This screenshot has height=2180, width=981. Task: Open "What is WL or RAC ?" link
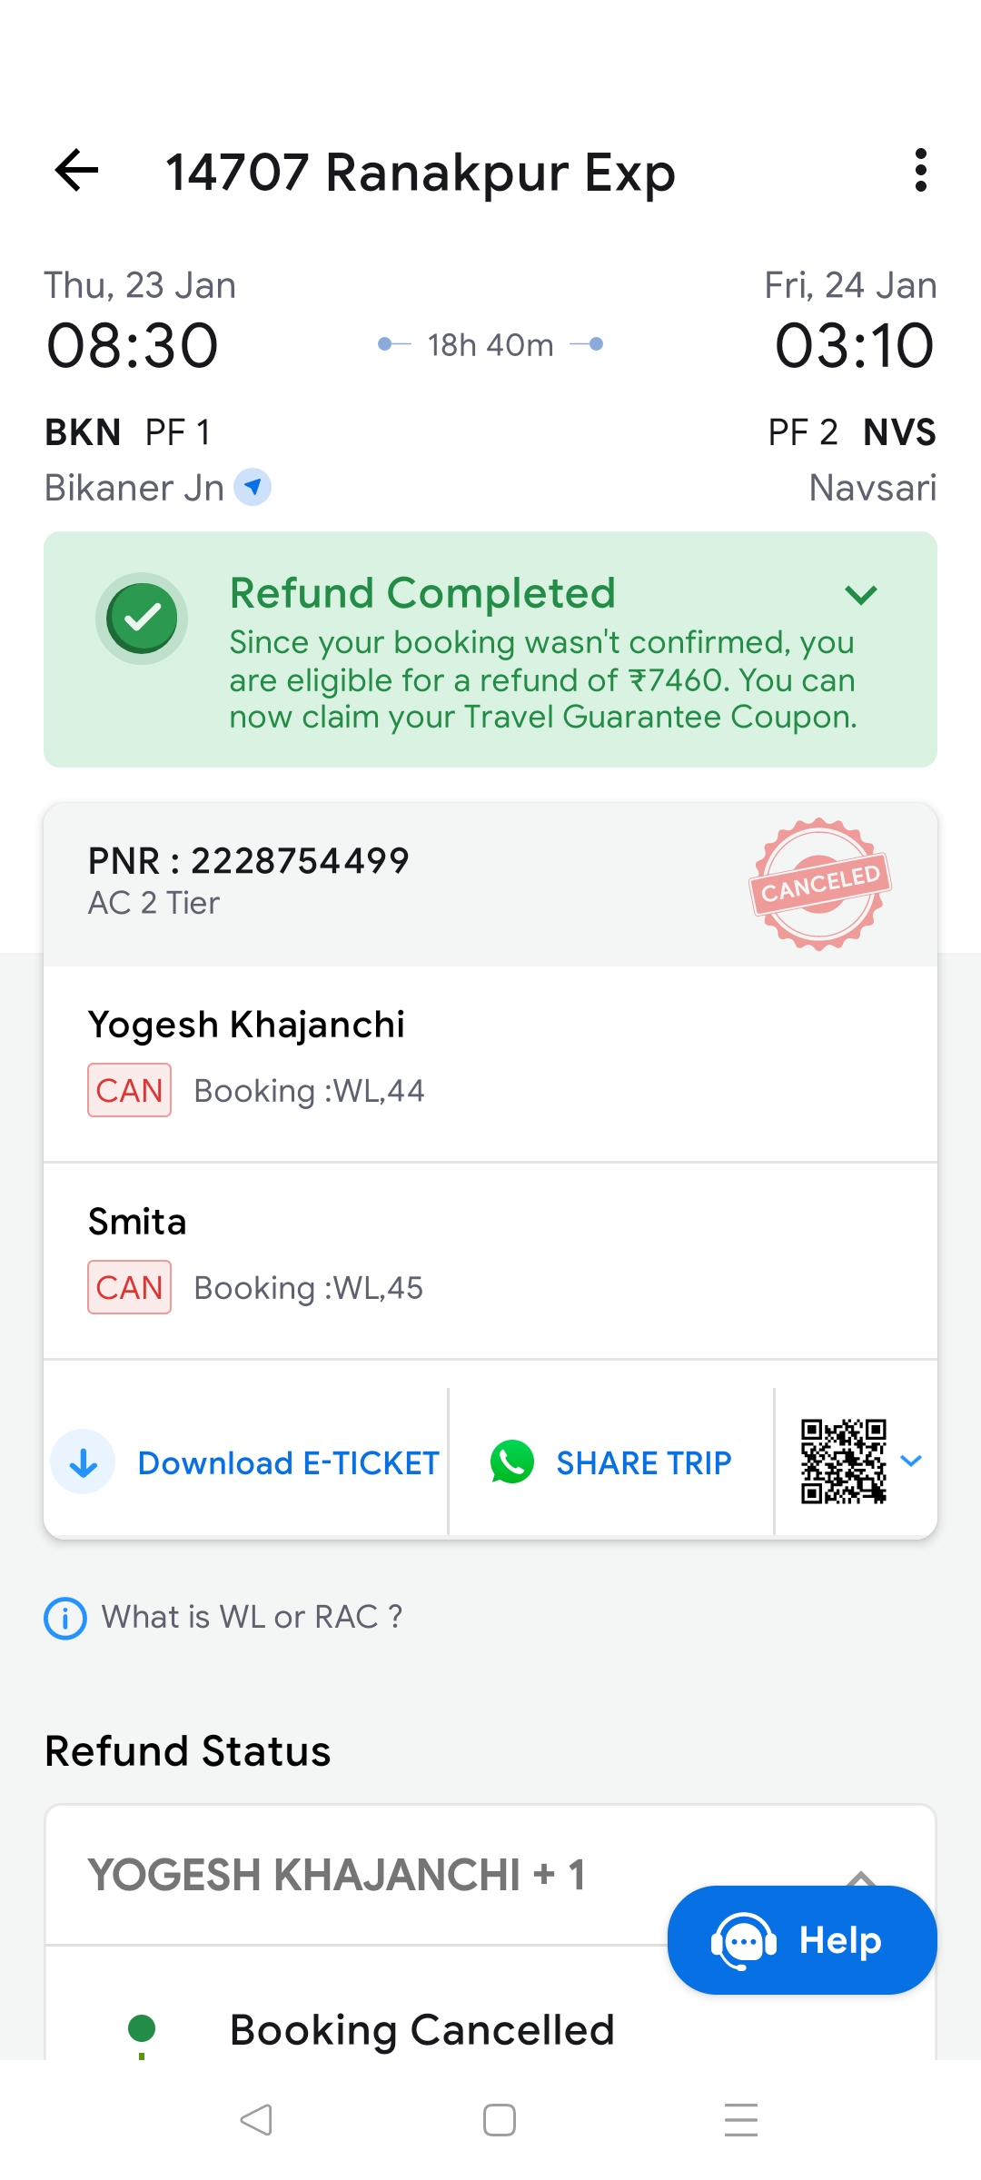(252, 1618)
